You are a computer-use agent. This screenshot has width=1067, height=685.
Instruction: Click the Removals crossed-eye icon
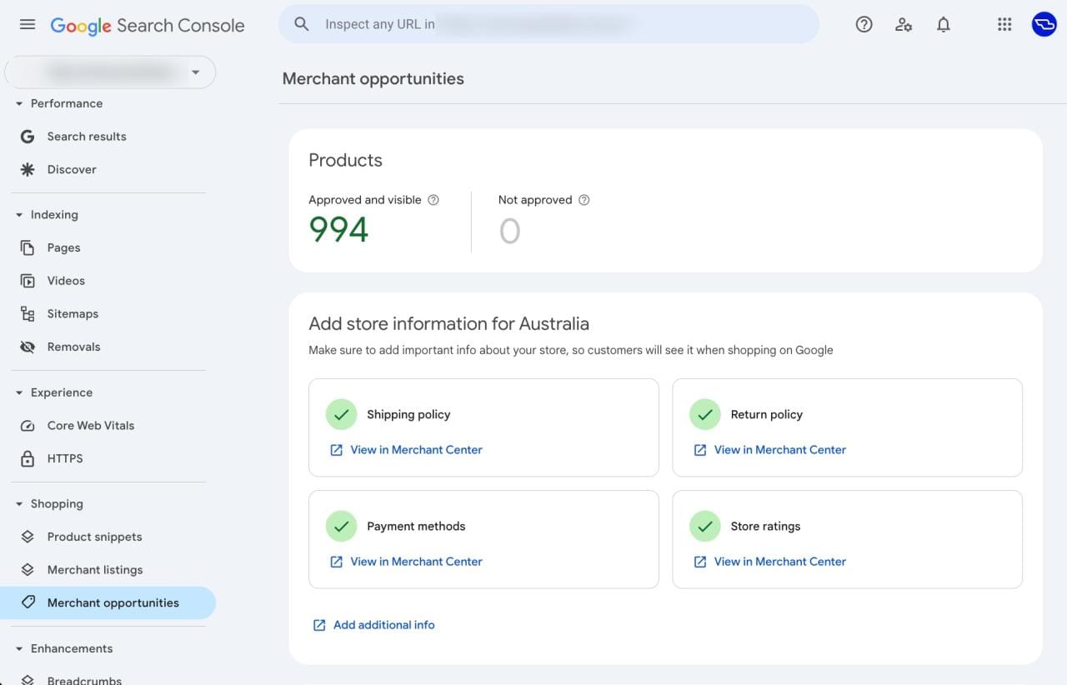point(28,347)
